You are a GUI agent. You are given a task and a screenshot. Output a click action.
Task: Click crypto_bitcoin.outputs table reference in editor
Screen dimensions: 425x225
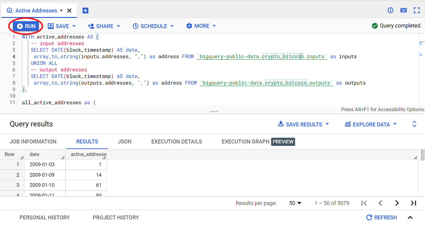(266, 83)
